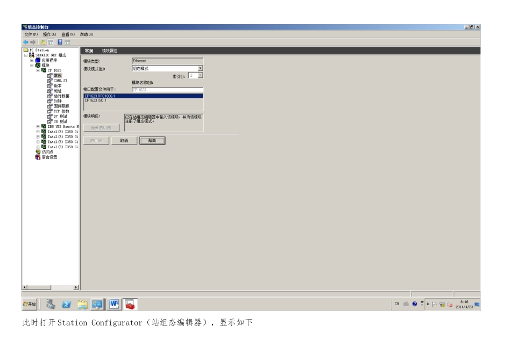This screenshot has height=361, width=511.
Task: Collapse the 模块 tree node
Action: (x=32, y=66)
